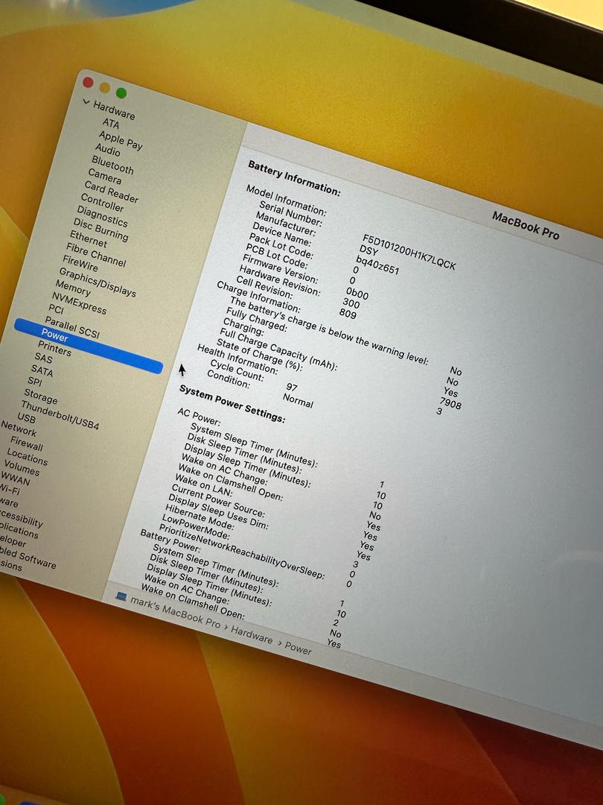Click the laptop icon in path bar
The image size is (603, 805).
click(x=121, y=596)
